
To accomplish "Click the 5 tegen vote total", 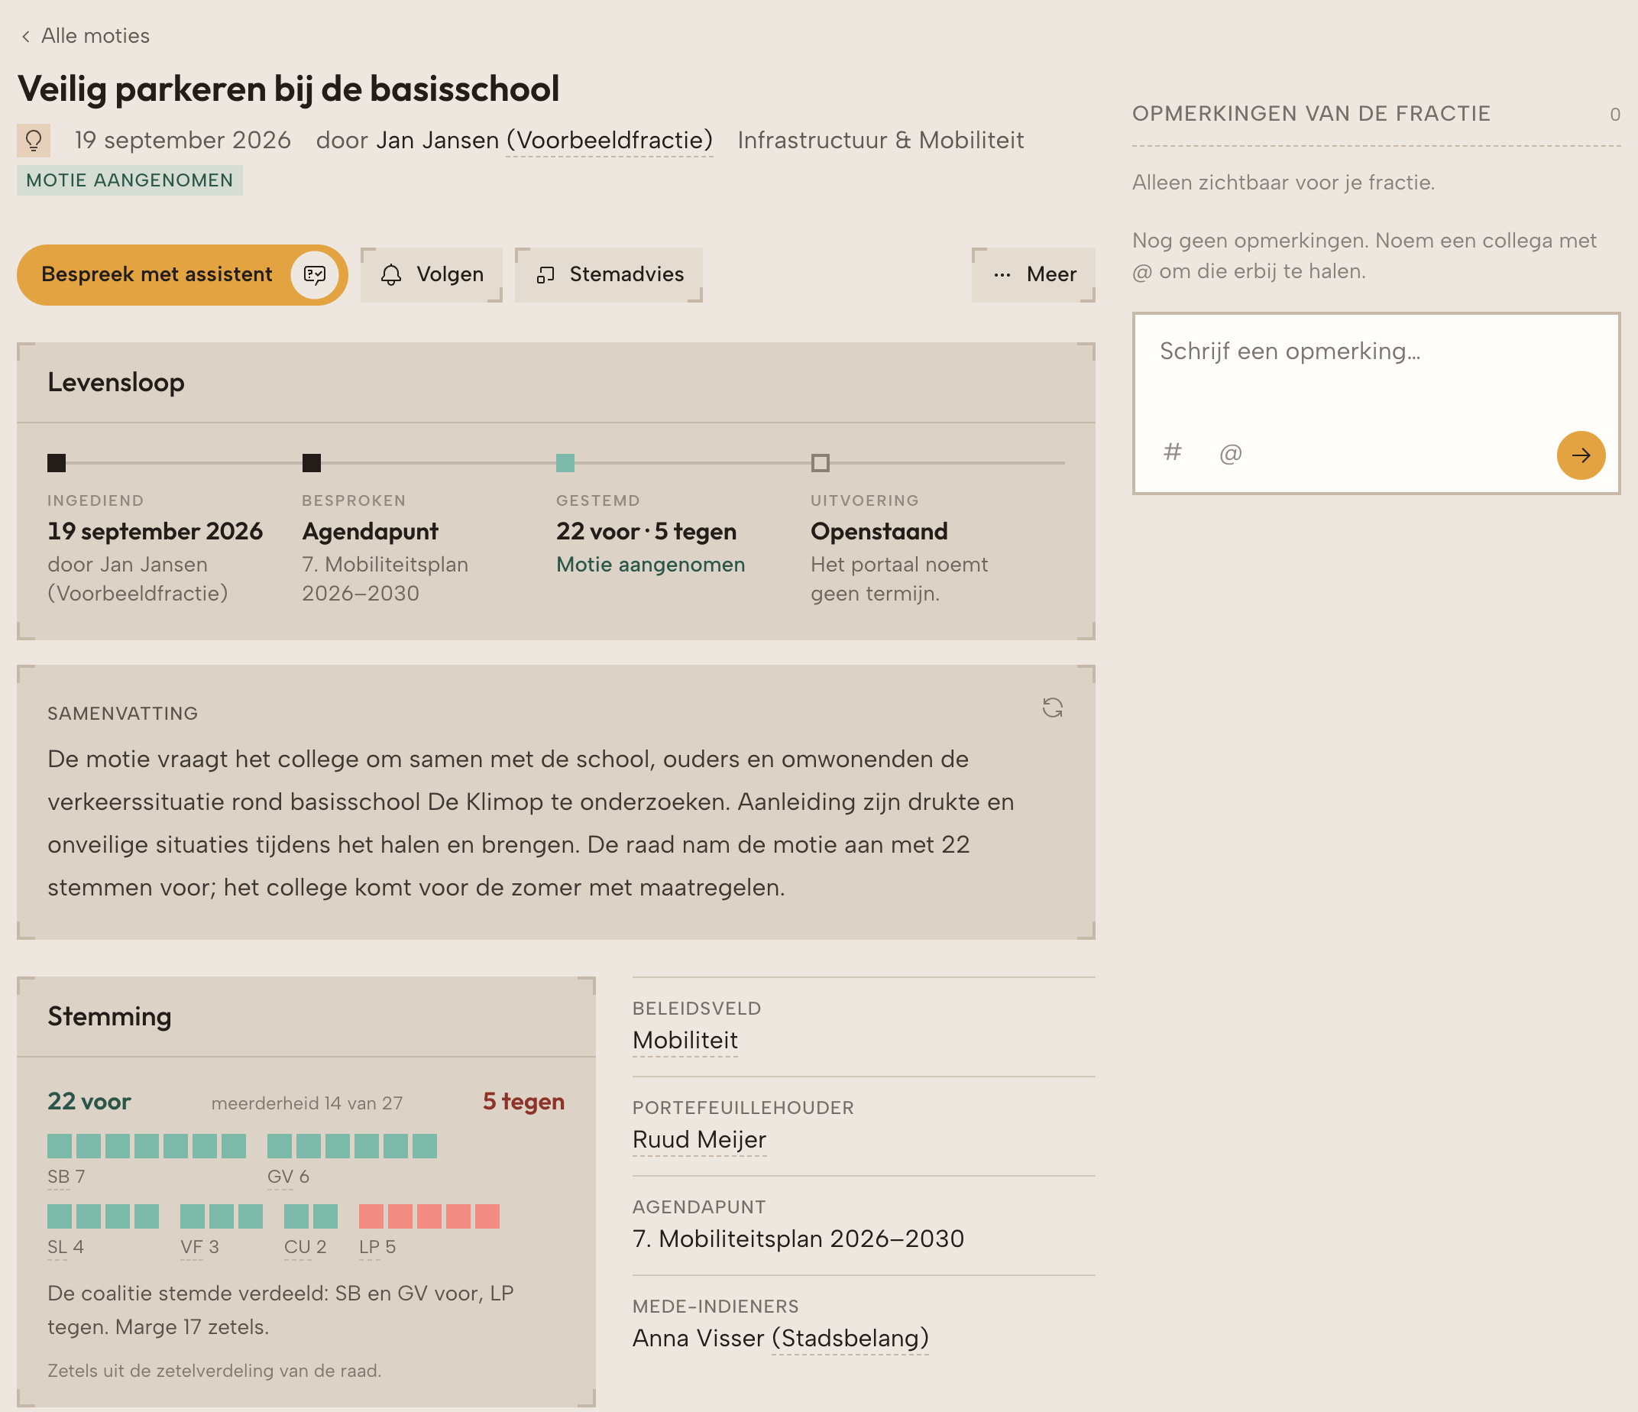I will tap(523, 1101).
